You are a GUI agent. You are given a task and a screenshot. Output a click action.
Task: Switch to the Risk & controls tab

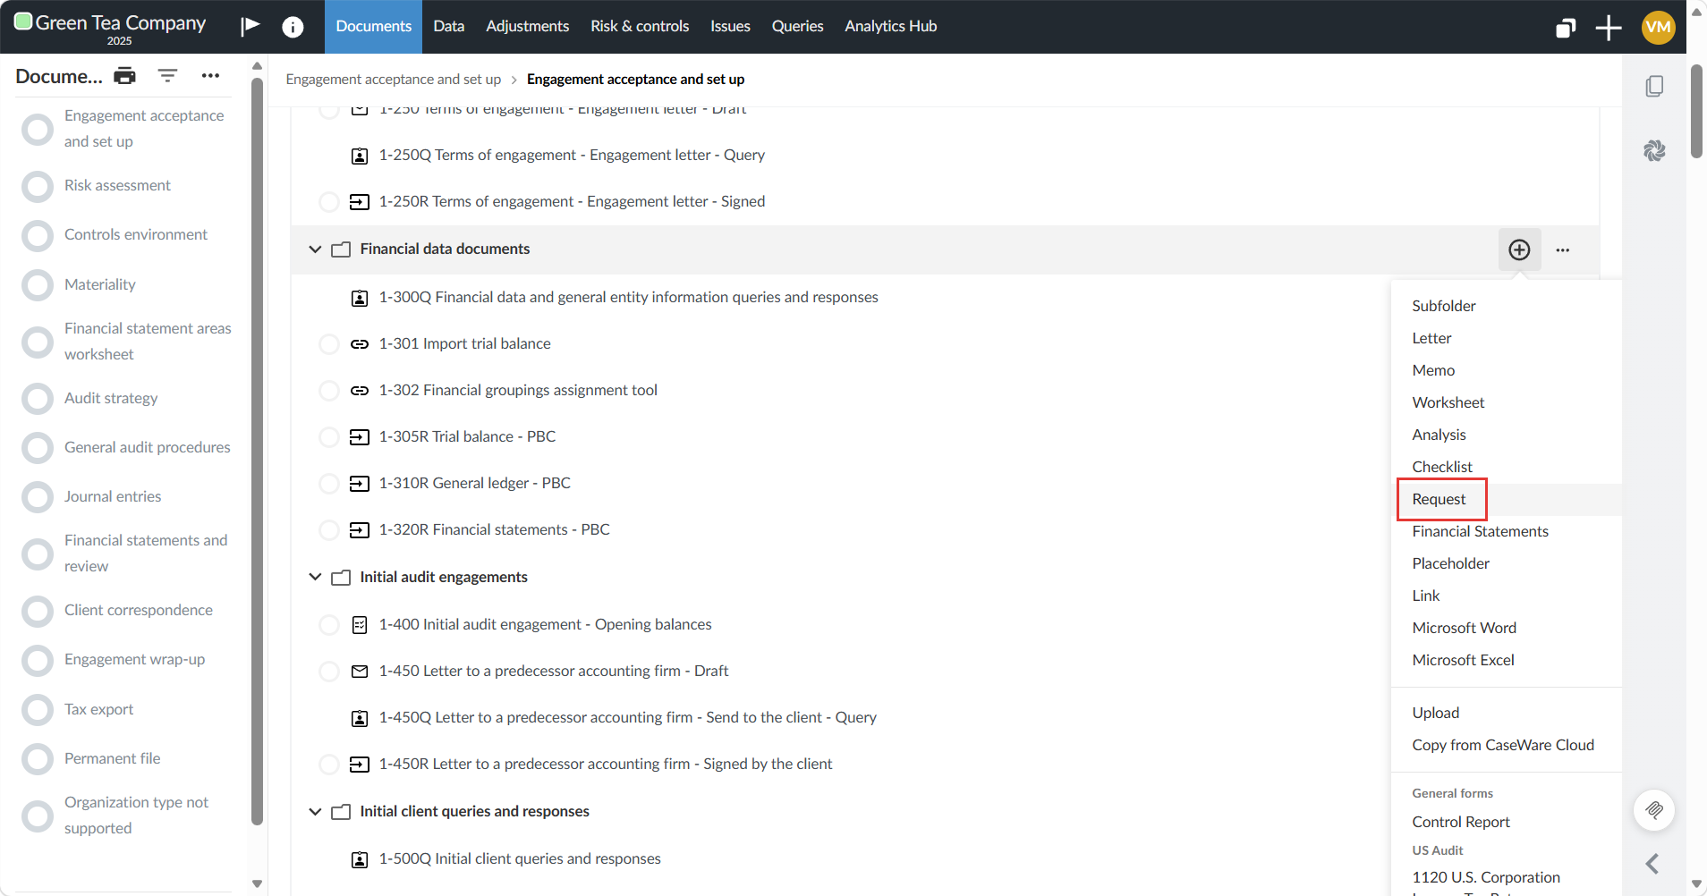click(640, 26)
